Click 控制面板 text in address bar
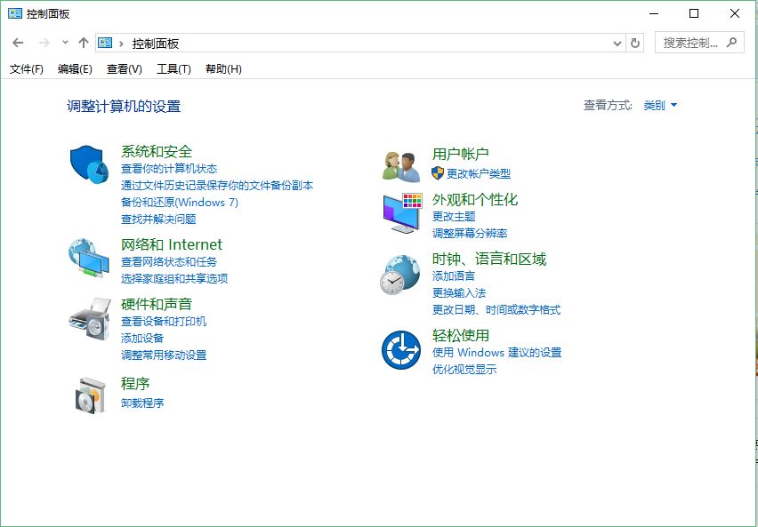This screenshot has width=758, height=527. [x=156, y=44]
